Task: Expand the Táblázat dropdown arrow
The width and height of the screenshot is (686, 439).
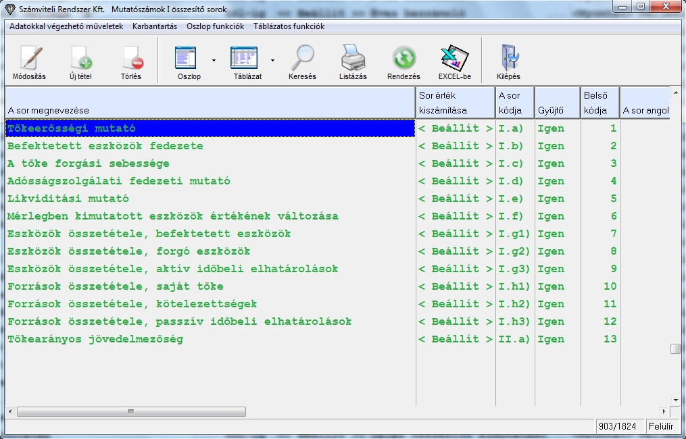Action: (273, 60)
